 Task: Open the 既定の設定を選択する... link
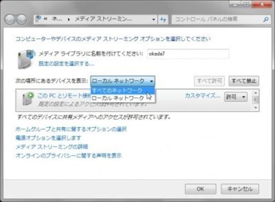[66, 64]
